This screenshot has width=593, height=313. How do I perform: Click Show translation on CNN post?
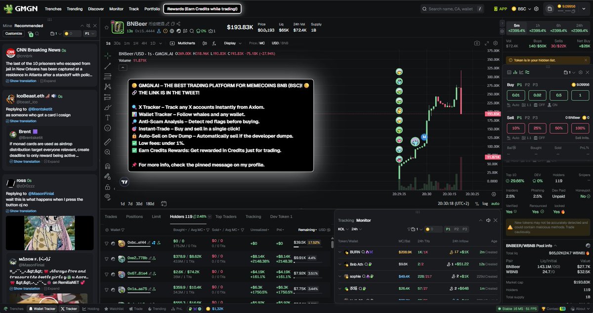(x=21, y=81)
